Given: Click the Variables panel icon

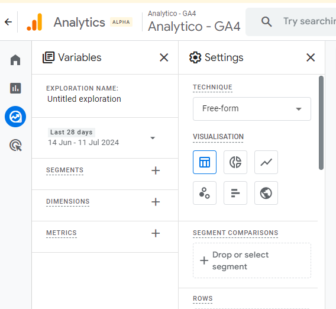Looking at the screenshot, I should (x=49, y=57).
